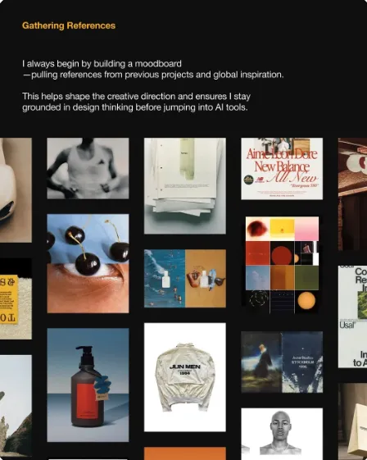Select the green poster with 'Usal' text

[x=352, y=317]
